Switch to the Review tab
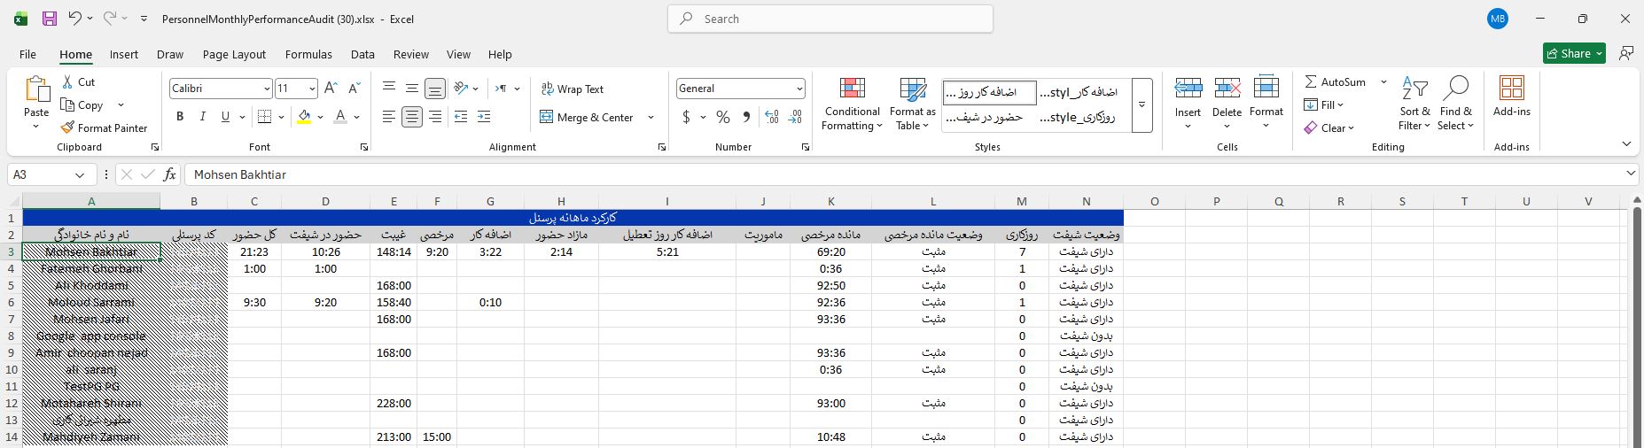This screenshot has height=448, width=1644. [411, 54]
